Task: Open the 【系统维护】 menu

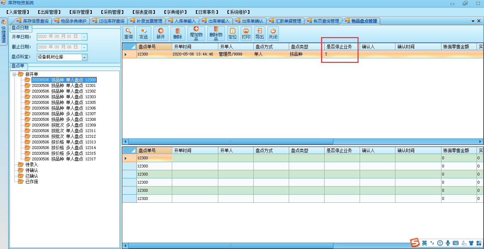Action: (x=239, y=12)
